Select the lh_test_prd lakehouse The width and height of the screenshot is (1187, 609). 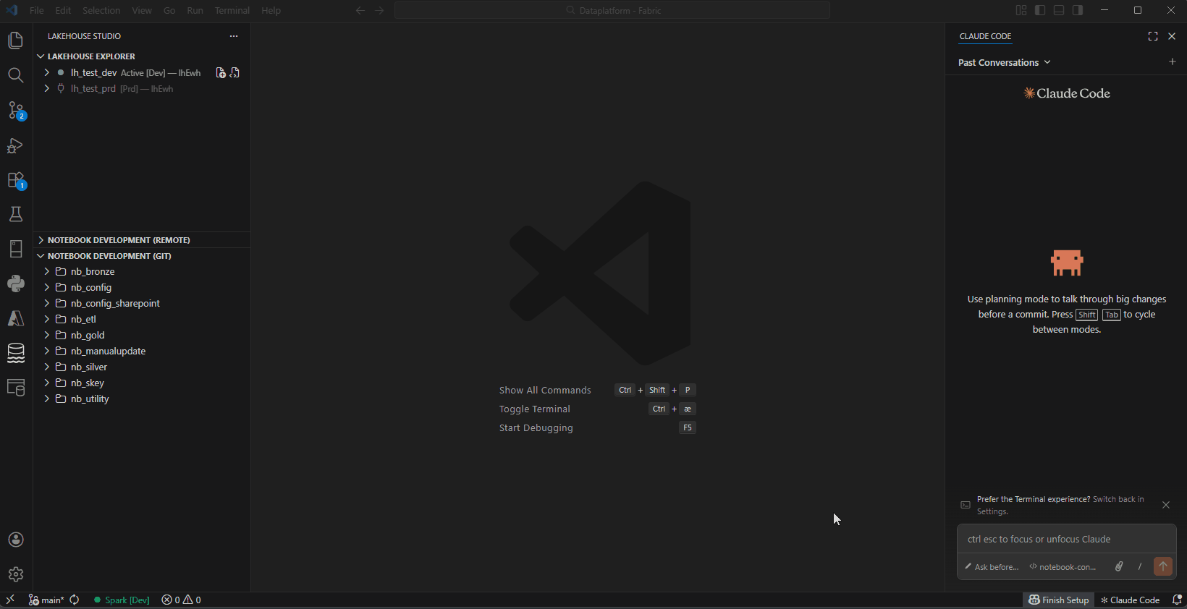pyautogui.click(x=93, y=89)
